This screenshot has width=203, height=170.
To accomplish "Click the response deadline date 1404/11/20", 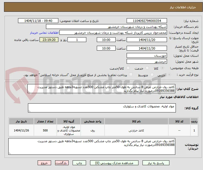I will [x=147, y=40].
